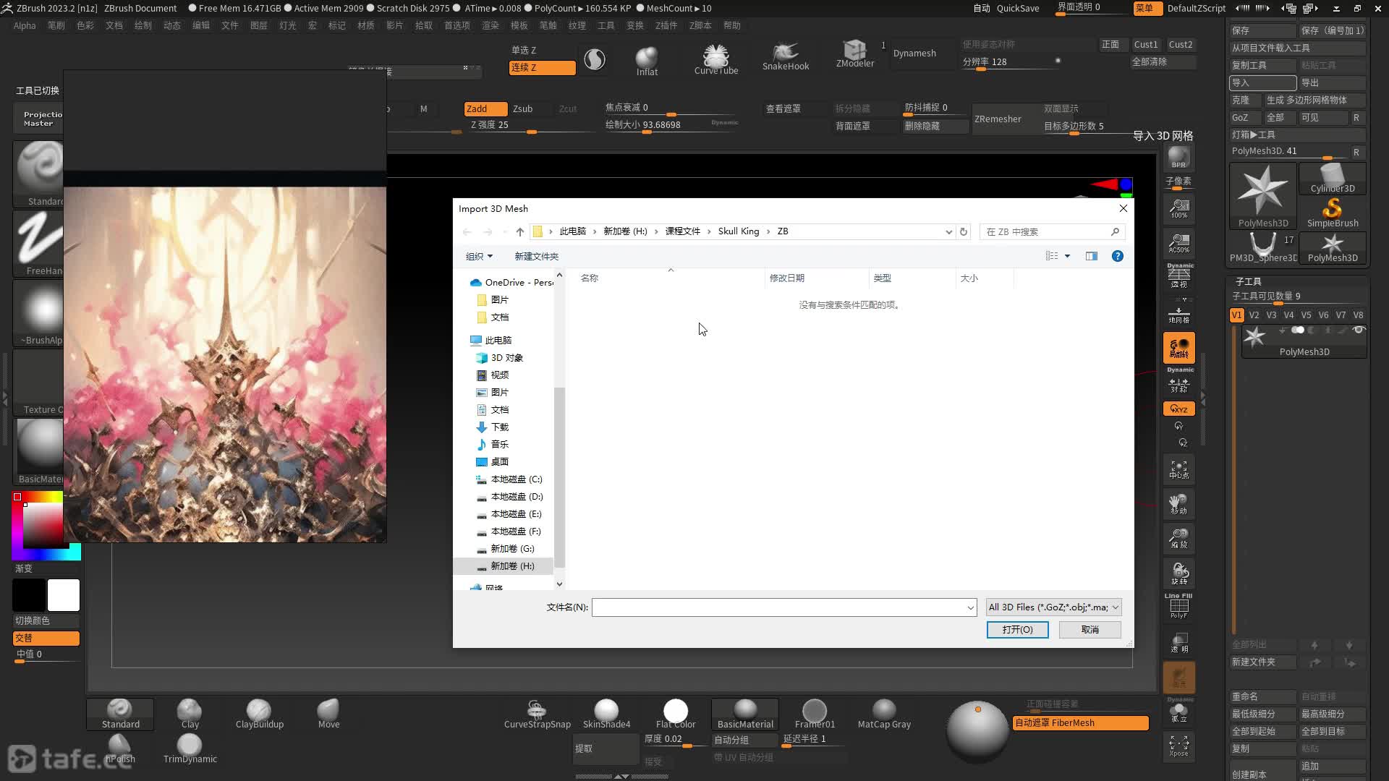Click 新建文件夹 in the dialog toolbar
The height and width of the screenshot is (781, 1389).
tap(536, 256)
